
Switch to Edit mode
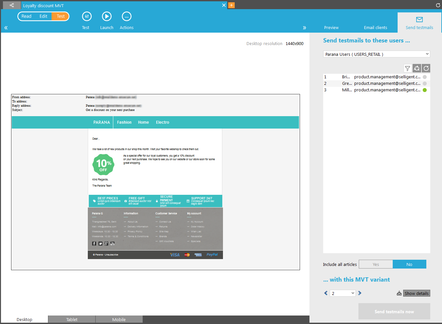(x=43, y=16)
